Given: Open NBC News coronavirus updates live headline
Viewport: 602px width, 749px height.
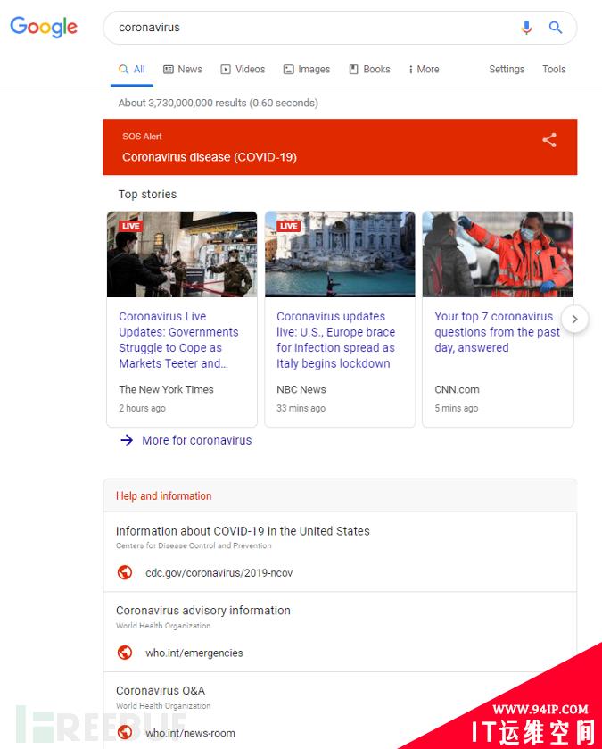Looking at the screenshot, I should 336,339.
